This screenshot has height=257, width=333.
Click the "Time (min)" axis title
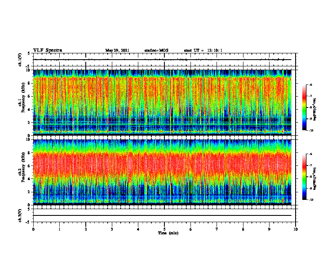[168, 233]
